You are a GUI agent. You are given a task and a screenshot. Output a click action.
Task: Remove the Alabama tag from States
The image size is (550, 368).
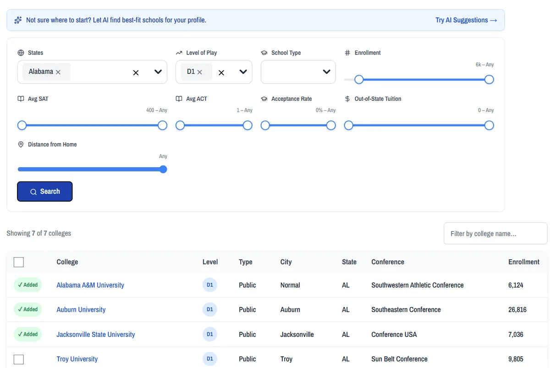pyautogui.click(x=58, y=72)
